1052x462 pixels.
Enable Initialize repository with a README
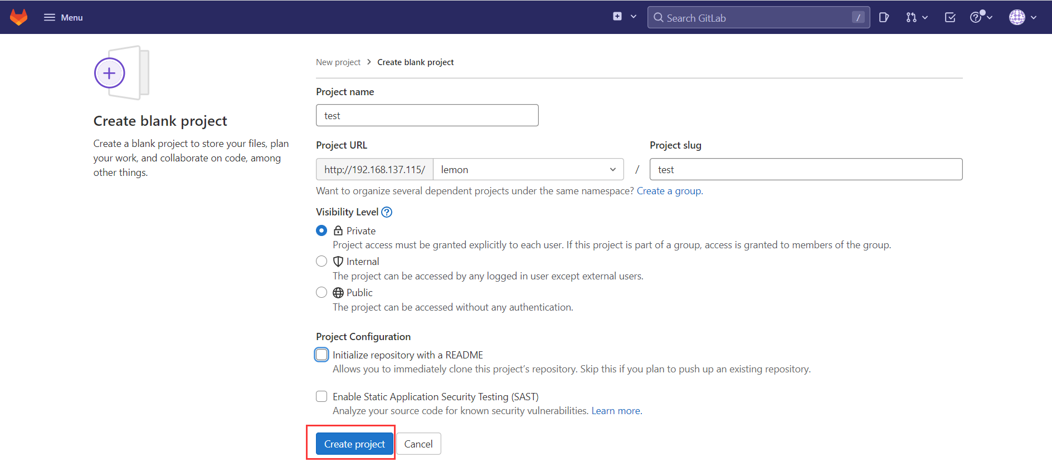322,355
